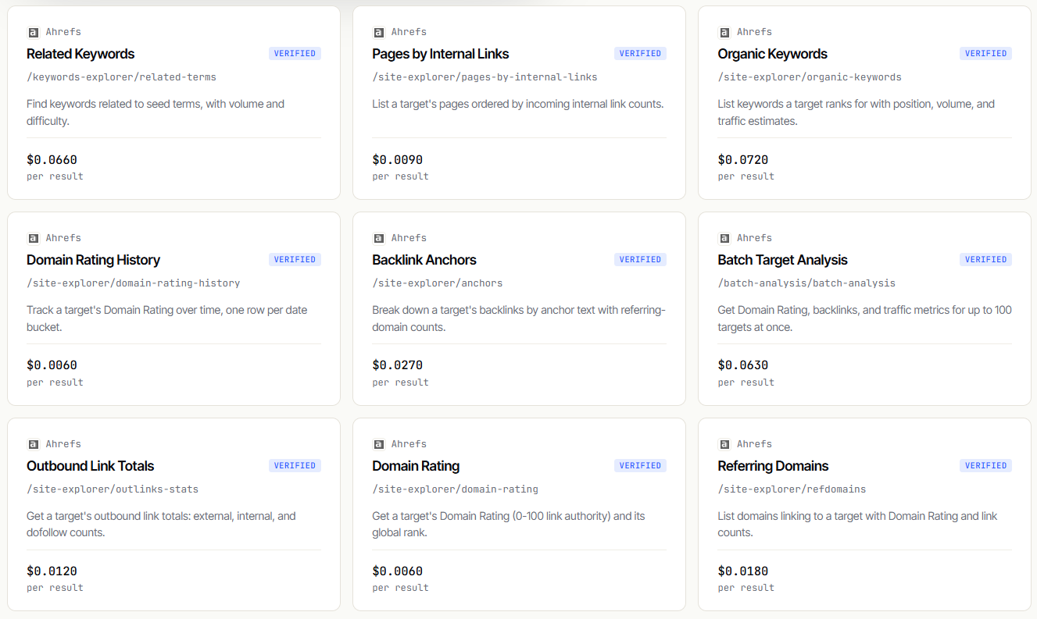Click the $0.0060 price on Domain Rating card

397,571
